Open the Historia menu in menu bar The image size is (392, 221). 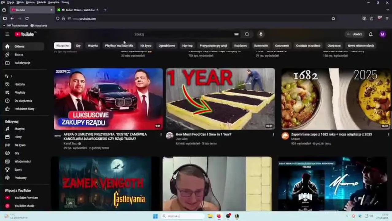(30, 2)
